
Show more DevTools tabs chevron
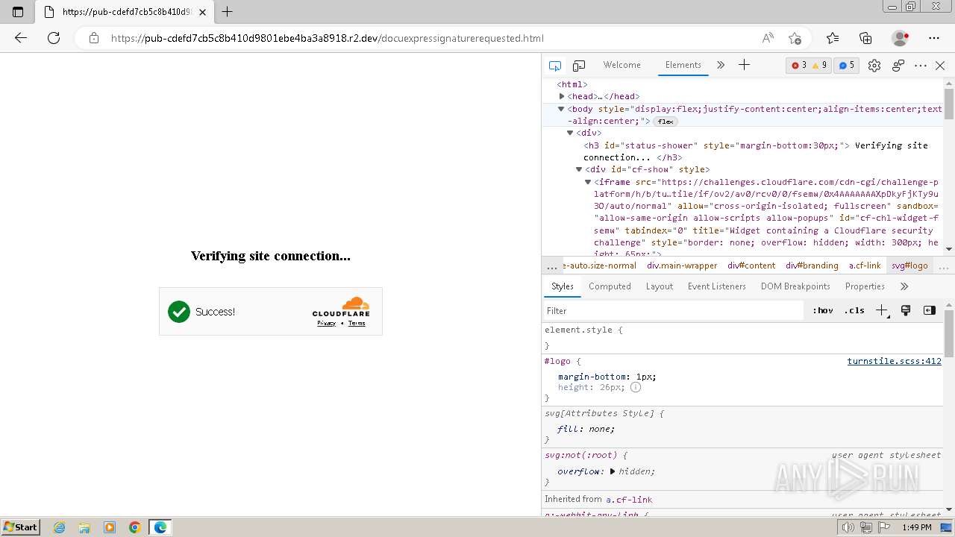[721, 65]
